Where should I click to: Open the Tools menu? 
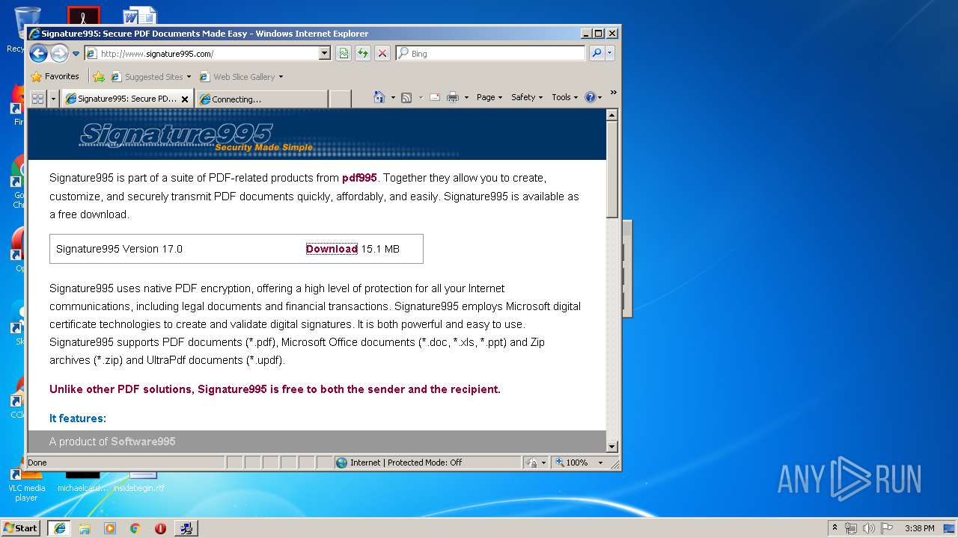click(x=565, y=97)
